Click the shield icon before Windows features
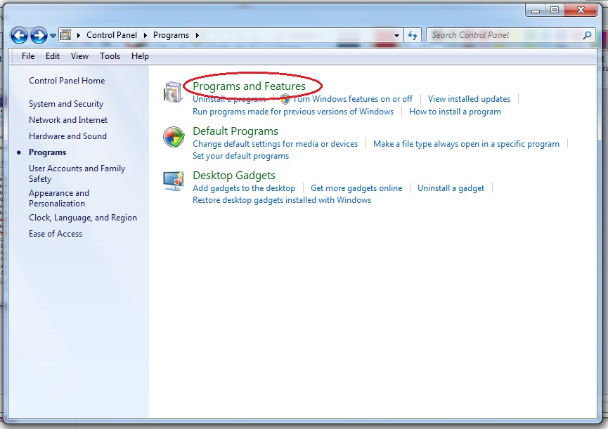This screenshot has width=608, height=429. point(285,99)
